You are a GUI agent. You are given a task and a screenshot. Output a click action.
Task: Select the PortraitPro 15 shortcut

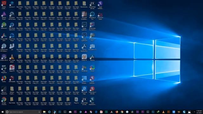tap(92, 47)
